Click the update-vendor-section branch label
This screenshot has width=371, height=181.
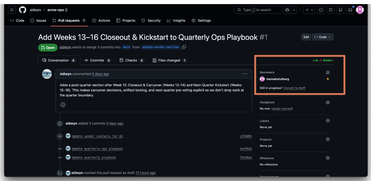pos(160,47)
